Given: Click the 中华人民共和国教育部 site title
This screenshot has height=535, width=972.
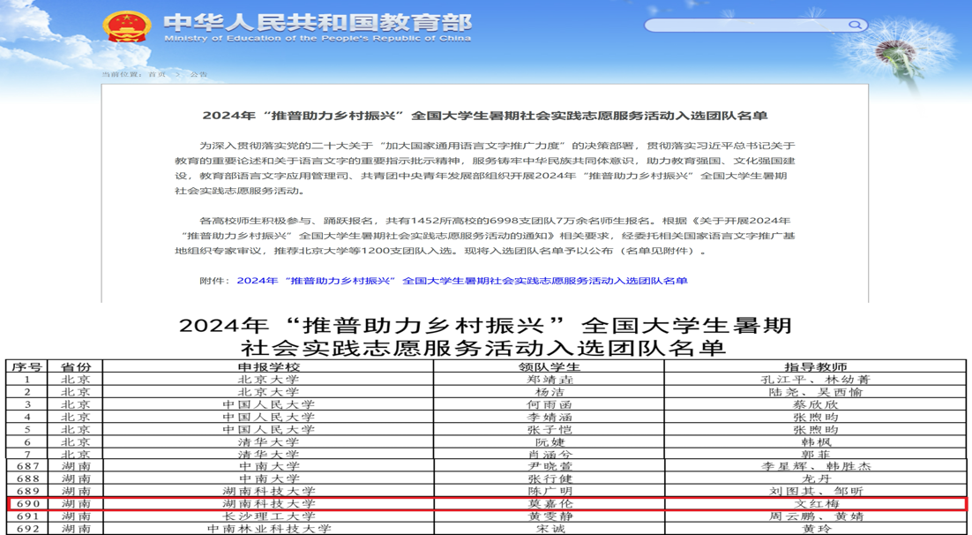Looking at the screenshot, I should click(318, 21).
